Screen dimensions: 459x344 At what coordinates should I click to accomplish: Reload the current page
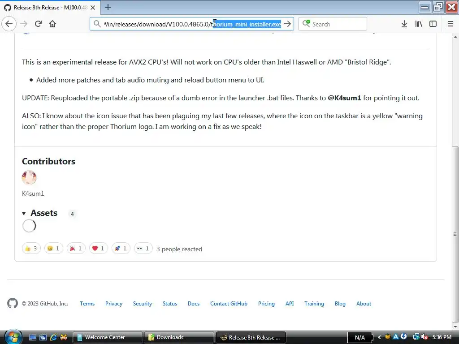(x=38, y=24)
